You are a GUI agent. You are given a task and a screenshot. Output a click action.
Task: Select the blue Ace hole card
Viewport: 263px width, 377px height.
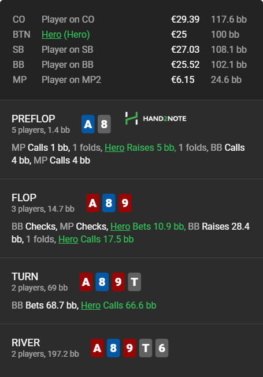point(88,124)
